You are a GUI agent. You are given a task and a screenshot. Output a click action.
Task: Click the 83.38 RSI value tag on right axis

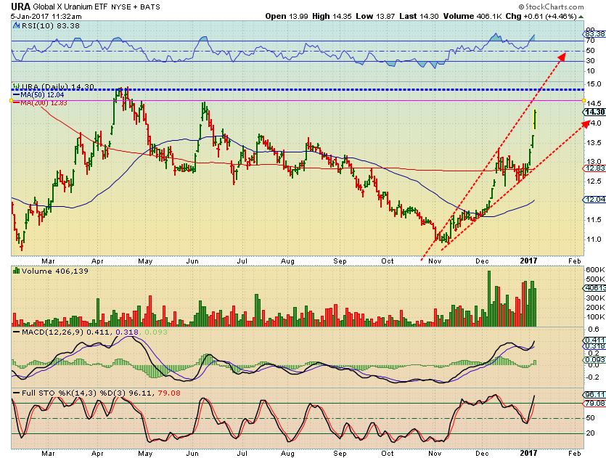tap(595, 34)
